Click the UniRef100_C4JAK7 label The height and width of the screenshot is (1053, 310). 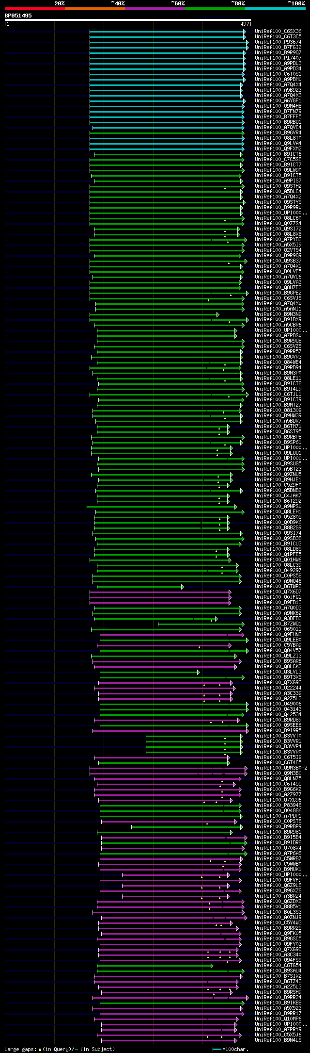click(278, 496)
